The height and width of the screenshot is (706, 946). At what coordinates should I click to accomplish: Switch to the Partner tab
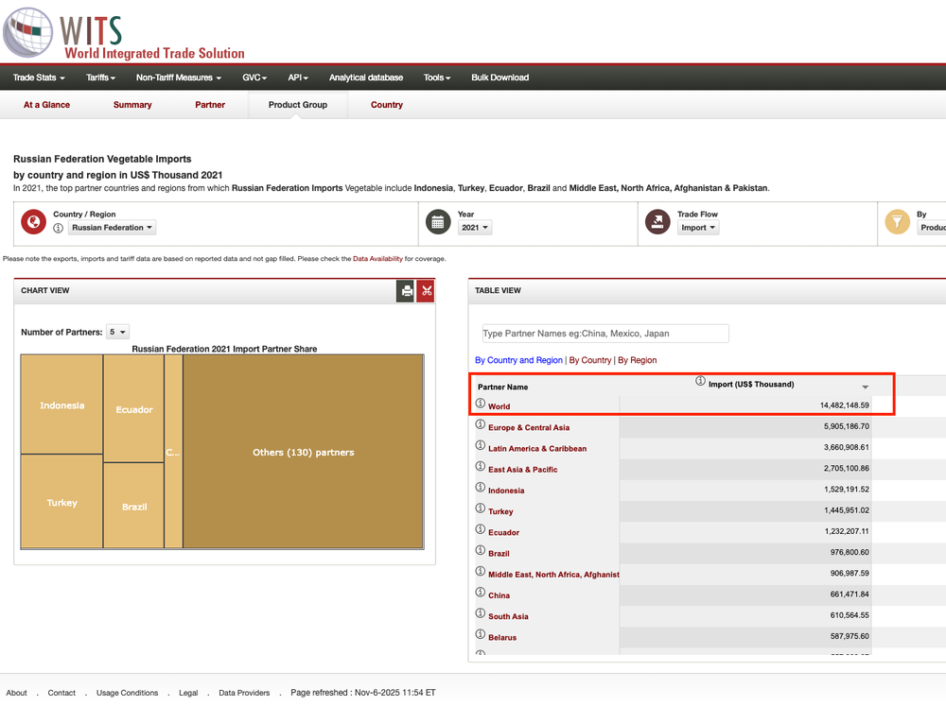210,105
